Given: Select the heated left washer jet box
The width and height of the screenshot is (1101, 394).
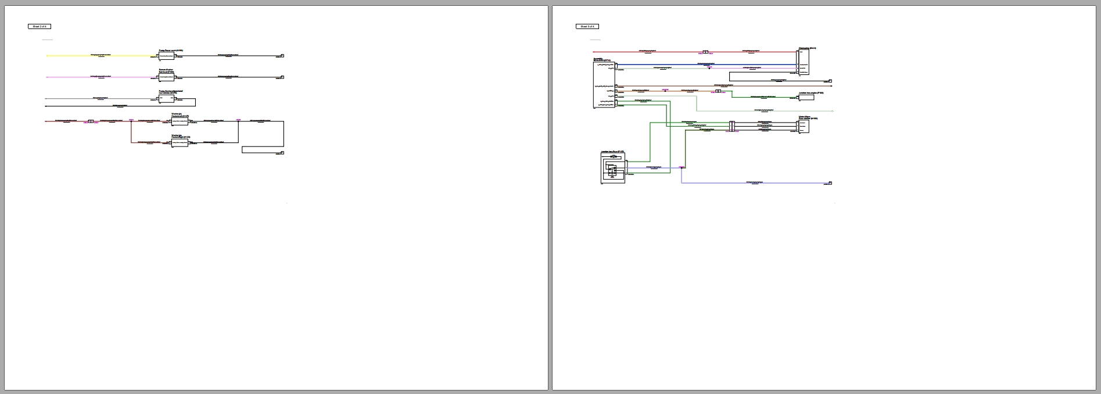Looking at the screenshot, I should point(180,122).
